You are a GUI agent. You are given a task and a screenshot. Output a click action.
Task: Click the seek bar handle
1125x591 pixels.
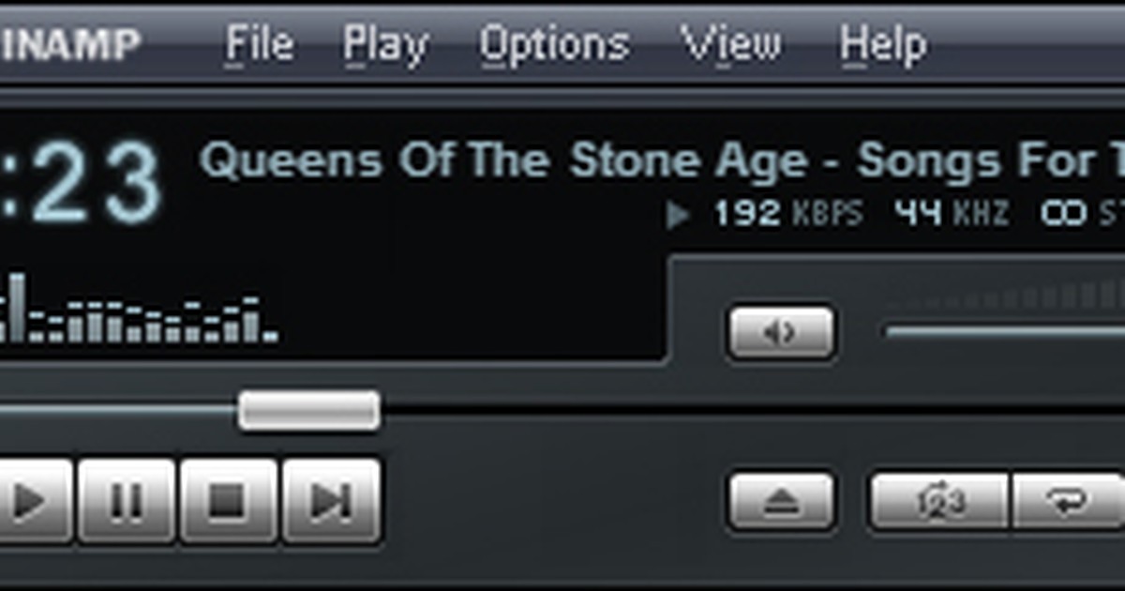[308, 411]
